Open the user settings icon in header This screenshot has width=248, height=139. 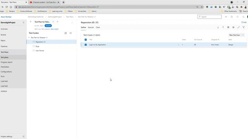pyautogui.click(x=243, y=17)
